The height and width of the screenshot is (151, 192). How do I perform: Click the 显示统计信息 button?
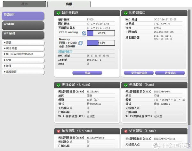pos(139,73)
